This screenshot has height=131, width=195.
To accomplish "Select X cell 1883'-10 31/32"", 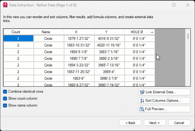I will point(79,45).
